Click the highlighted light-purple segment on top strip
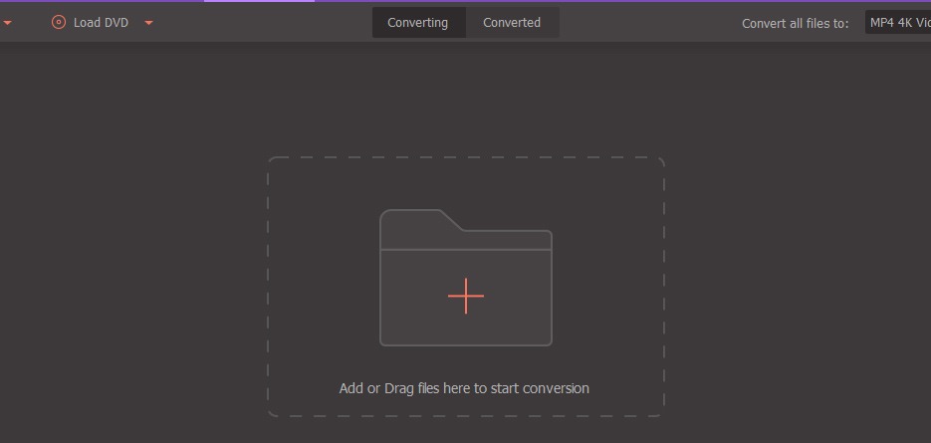The height and width of the screenshot is (443, 931). [260, 1]
